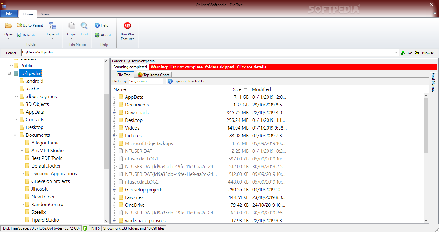
Task: Select Contacts folder in tree
Action: (x=35, y=120)
